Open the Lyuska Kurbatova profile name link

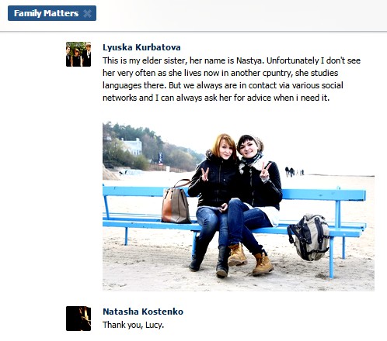[x=141, y=47]
